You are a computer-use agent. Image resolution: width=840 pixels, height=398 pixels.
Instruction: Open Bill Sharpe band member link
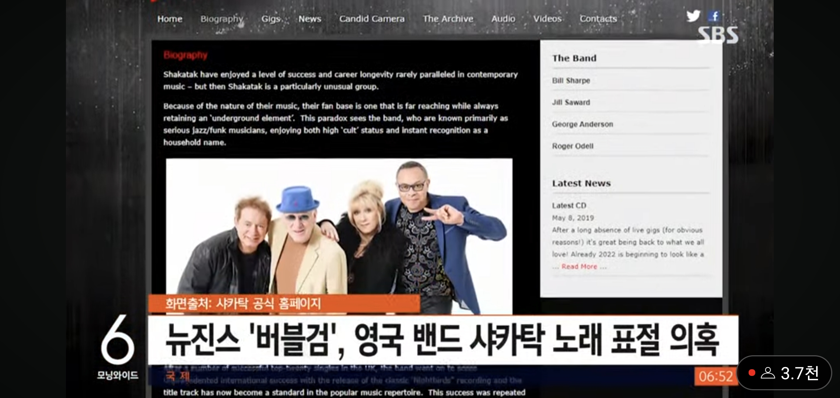tap(571, 81)
